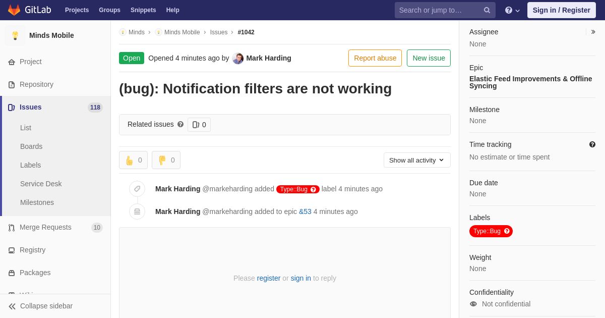Open Project via its home icon
This screenshot has height=318, width=605.
tap(12, 62)
